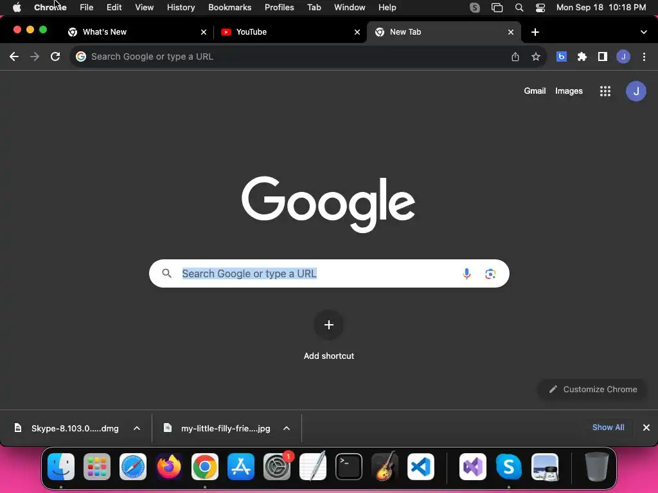This screenshot has height=493, width=658.
Task: Launch Firefox from the Dock
Action: click(x=169, y=467)
